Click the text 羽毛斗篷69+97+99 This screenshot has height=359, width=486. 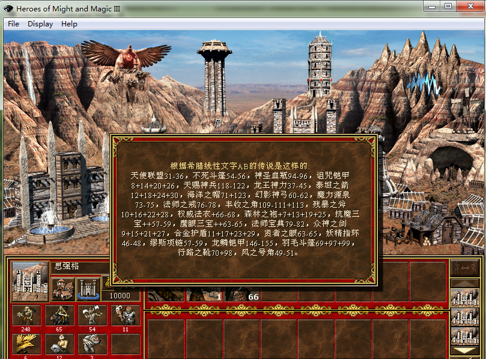[316, 243]
